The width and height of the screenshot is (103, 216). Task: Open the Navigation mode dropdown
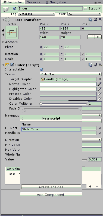tap(92, 115)
